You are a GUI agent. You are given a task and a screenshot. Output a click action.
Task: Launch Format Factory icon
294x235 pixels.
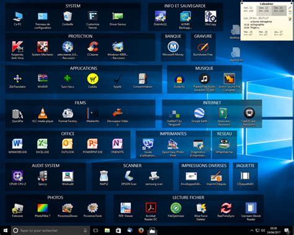[68, 113]
